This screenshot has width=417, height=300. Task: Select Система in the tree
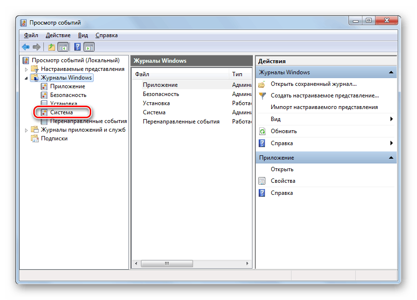tap(61, 112)
